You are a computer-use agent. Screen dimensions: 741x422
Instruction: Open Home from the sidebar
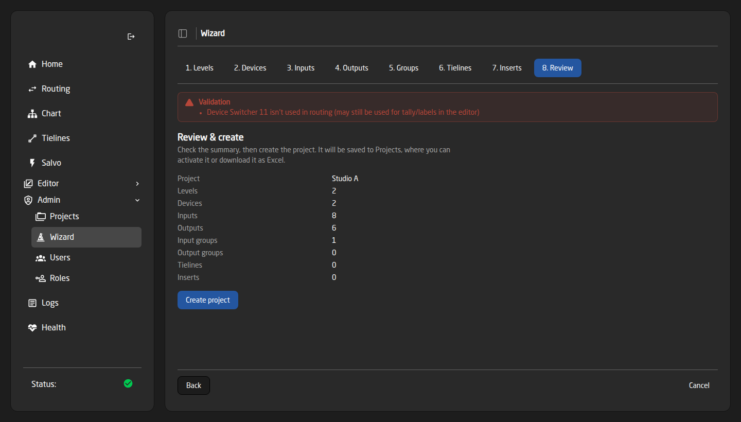tap(52, 64)
